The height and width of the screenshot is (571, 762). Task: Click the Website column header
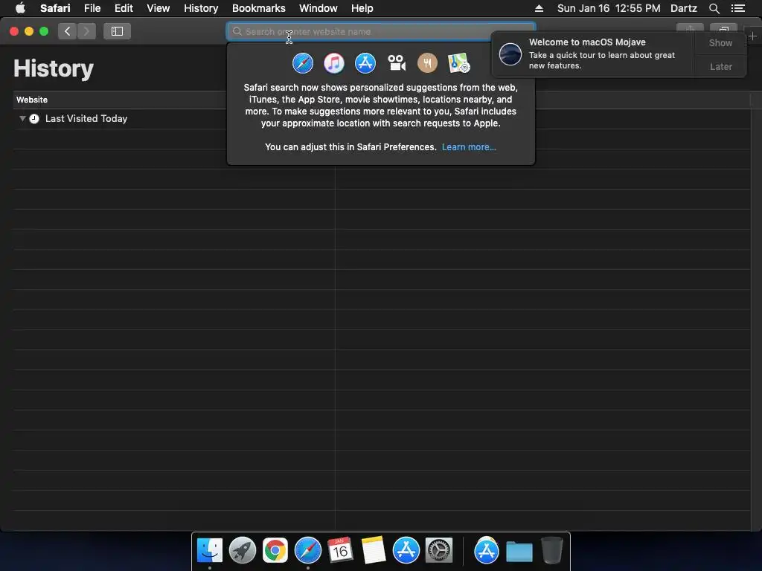pos(31,100)
